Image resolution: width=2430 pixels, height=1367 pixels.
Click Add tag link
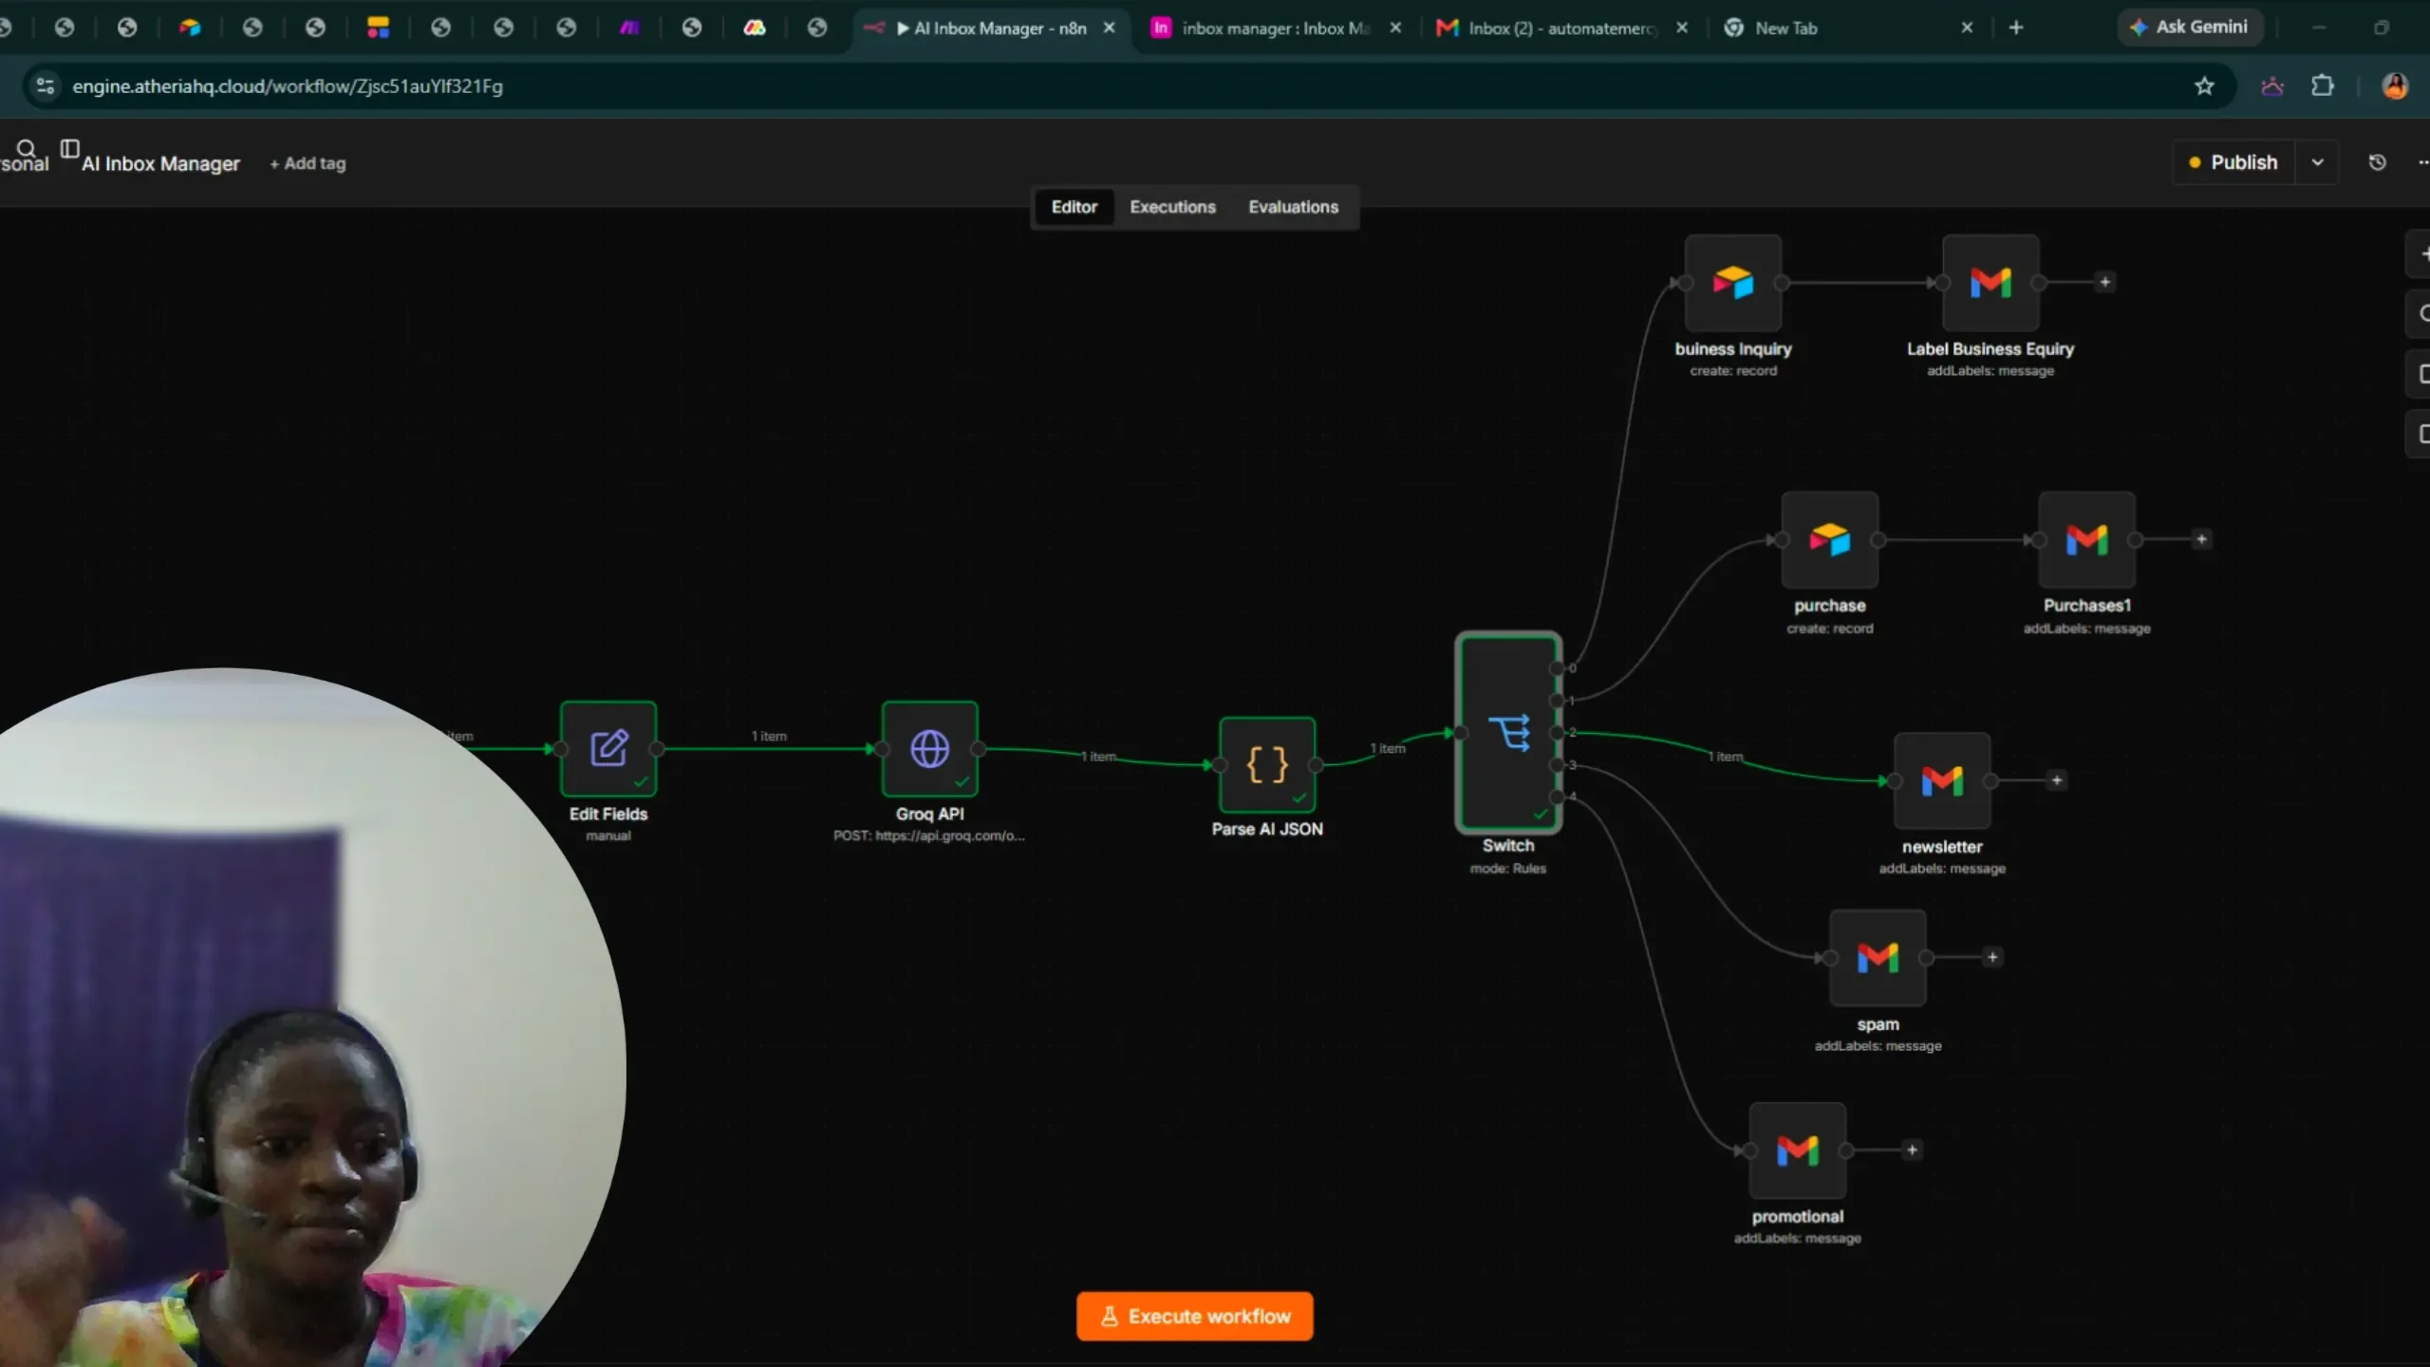[308, 163]
